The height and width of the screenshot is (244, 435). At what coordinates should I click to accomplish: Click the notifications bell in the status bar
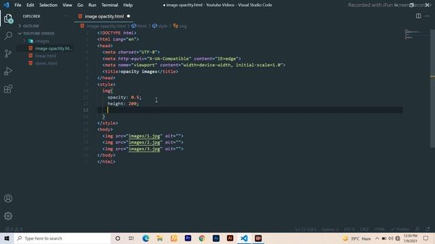tap(428, 229)
